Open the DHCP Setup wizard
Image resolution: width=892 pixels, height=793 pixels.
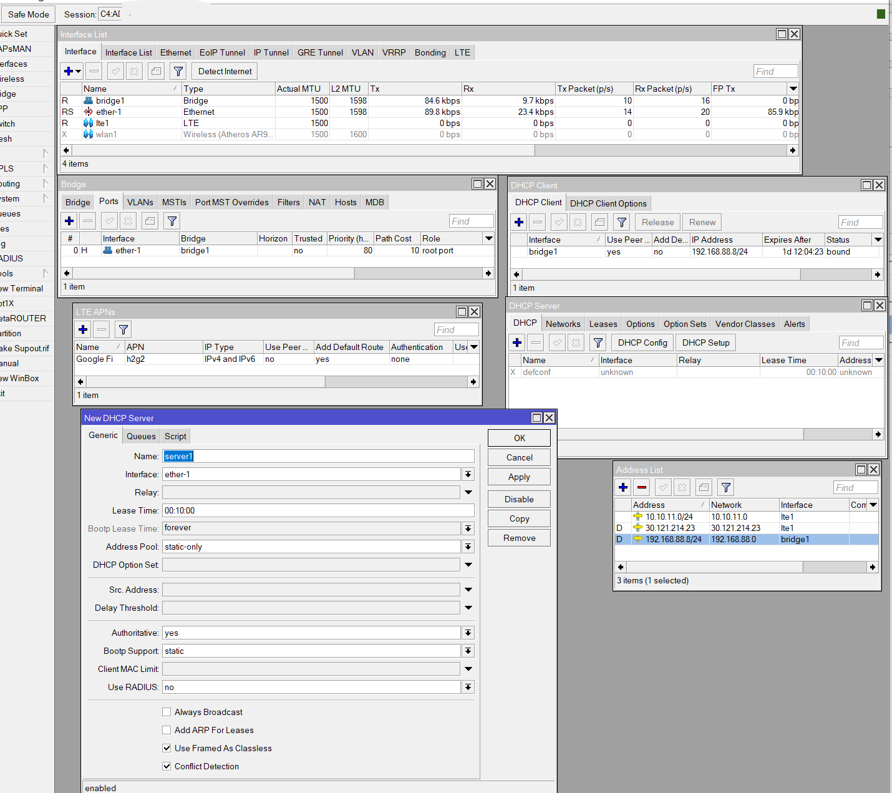pyautogui.click(x=705, y=343)
